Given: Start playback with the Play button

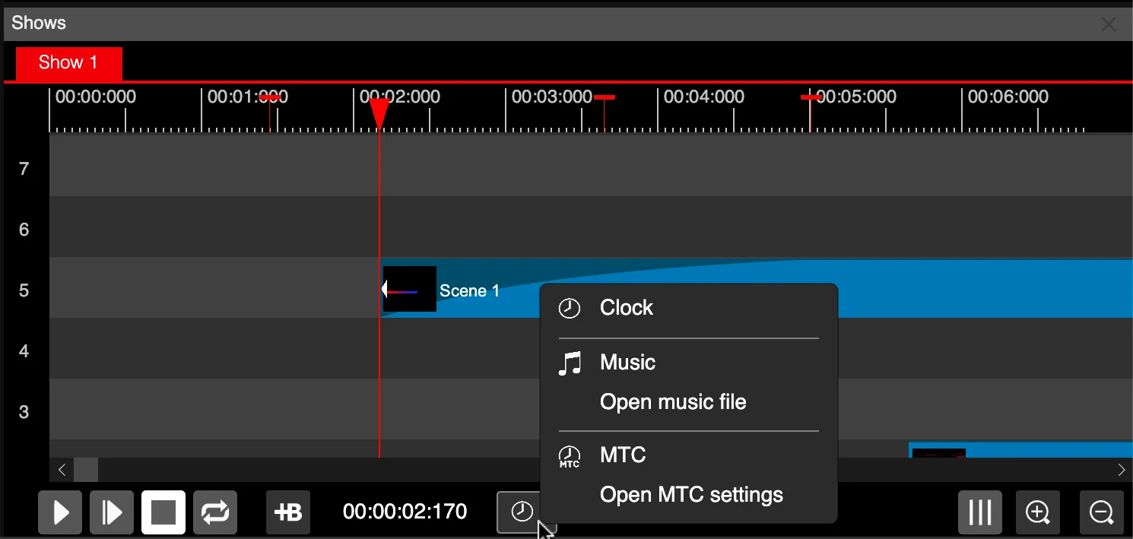Looking at the screenshot, I should [61, 512].
